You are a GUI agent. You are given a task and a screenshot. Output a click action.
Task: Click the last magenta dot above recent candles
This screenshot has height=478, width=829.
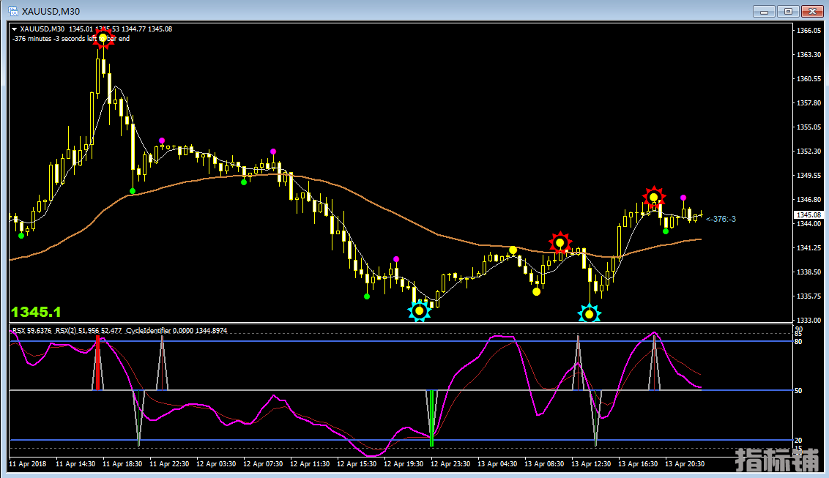click(x=683, y=198)
